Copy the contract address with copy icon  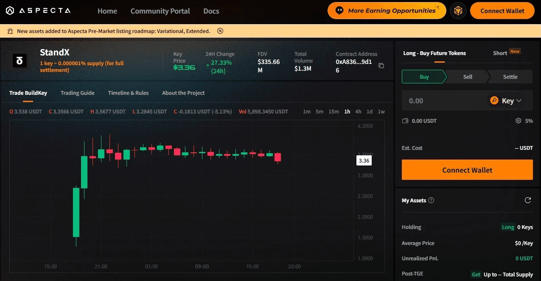pyautogui.click(x=381, y=66)
